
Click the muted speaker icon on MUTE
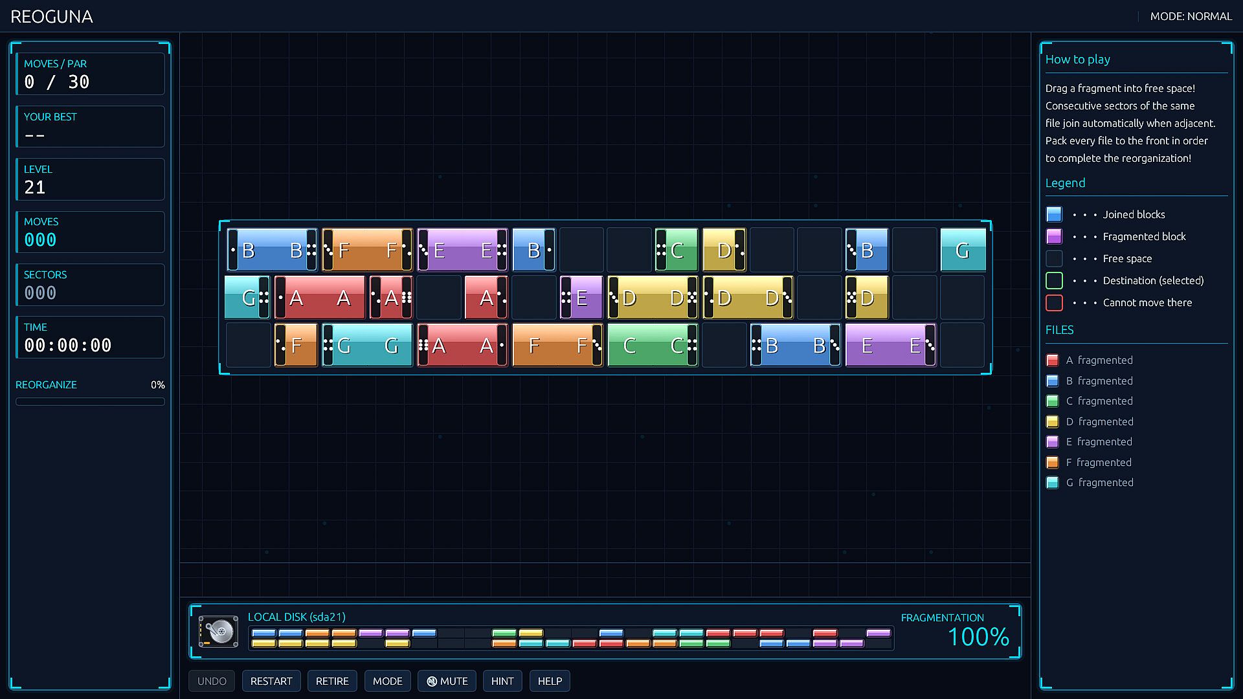[x=432, y=682]
